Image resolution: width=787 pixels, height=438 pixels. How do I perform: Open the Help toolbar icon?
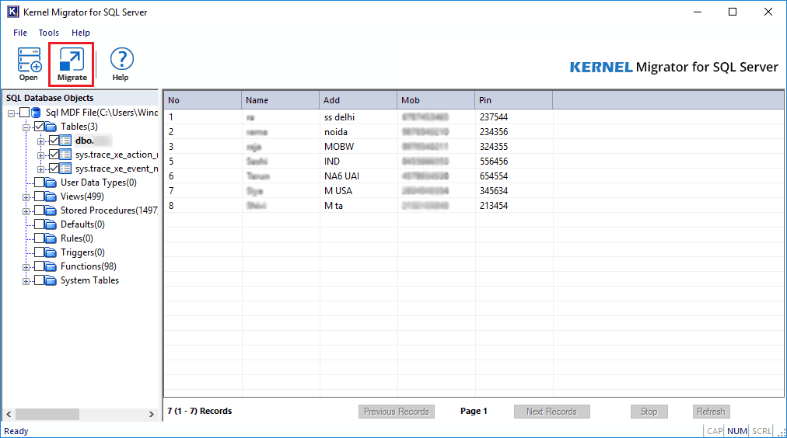pos(121,59)
